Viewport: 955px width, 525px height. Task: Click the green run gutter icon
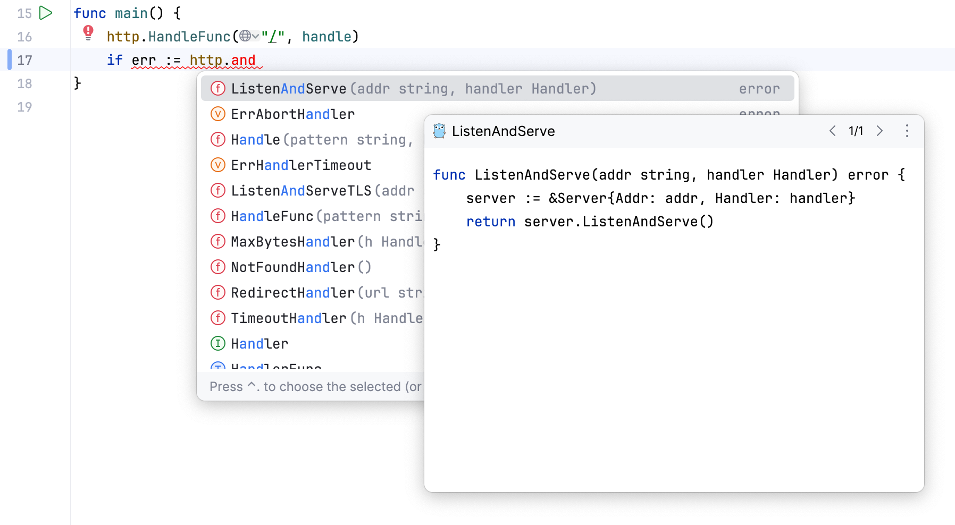(46, 13)
